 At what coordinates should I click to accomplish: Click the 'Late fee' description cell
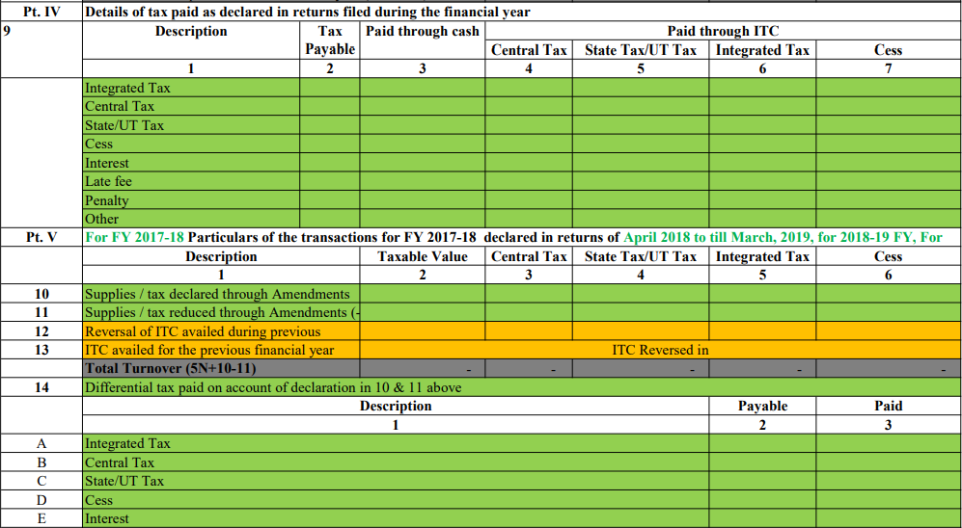[x=191, y=181]
